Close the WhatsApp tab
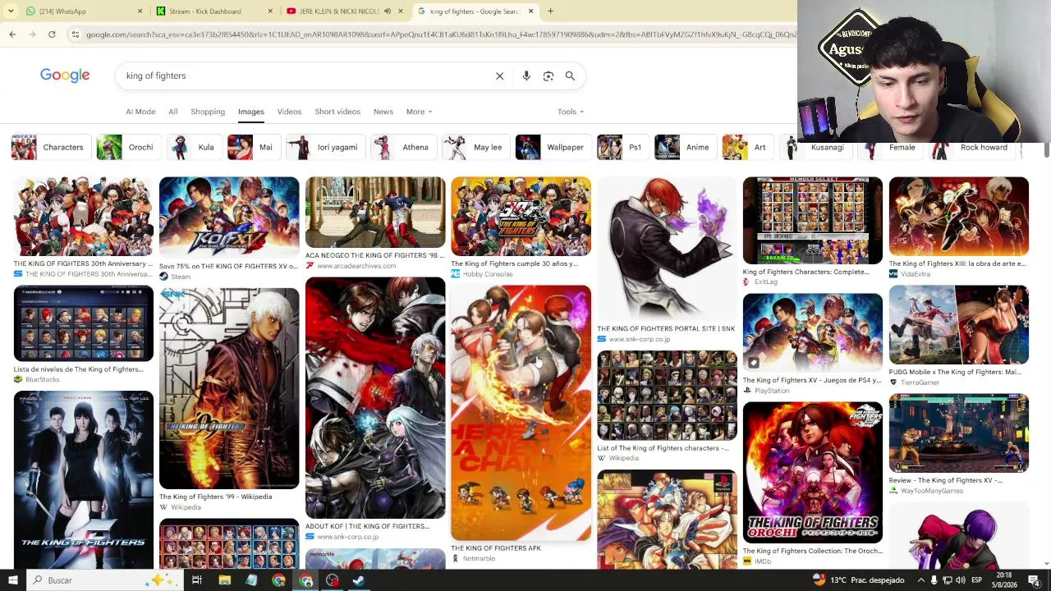 tap(140, 11)
